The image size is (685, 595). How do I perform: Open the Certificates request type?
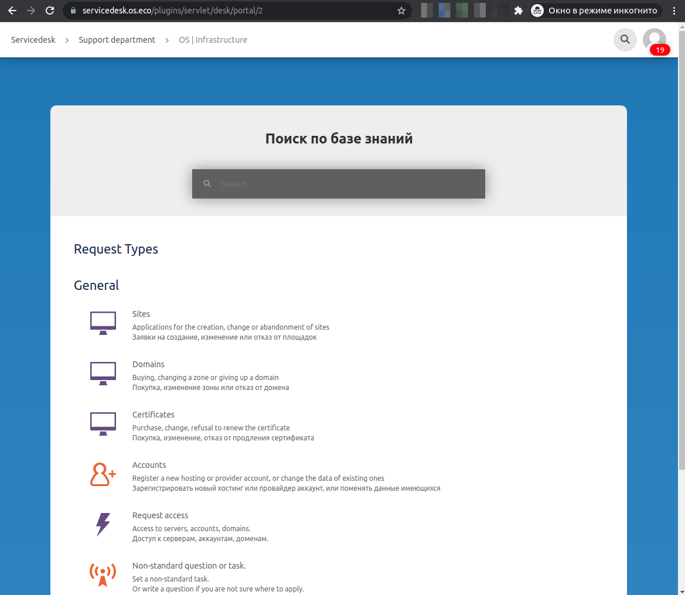point(154,415)
